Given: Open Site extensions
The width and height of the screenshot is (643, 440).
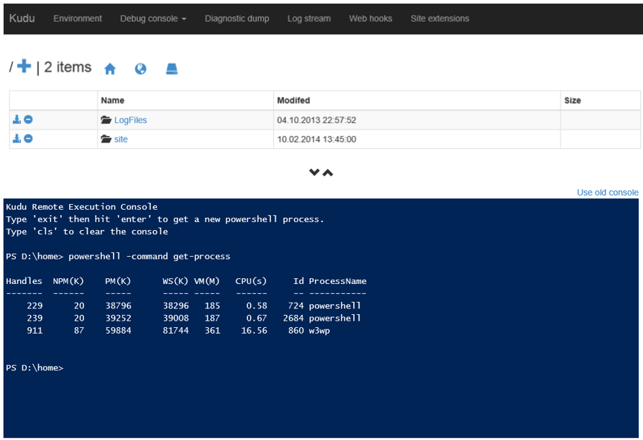Looking at the screenshot, I should [x=439, y=19].
